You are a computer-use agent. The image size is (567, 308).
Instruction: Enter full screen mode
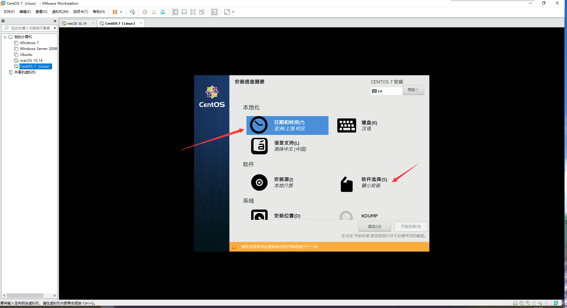point(193,12)
